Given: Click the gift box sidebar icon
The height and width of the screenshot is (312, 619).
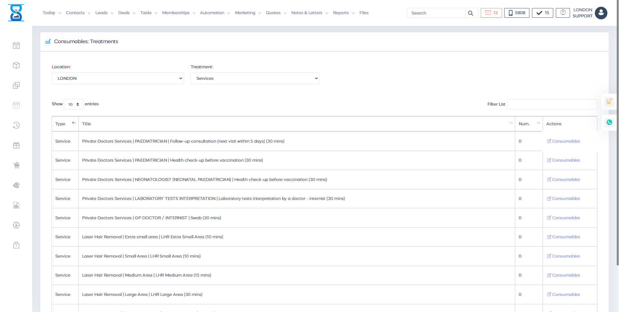Looking at the screenshot, I should (16, 146).
